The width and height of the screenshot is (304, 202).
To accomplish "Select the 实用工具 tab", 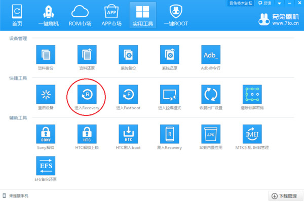I will tap(143, 15).
